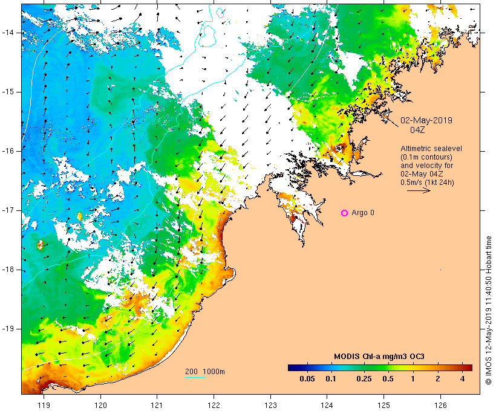
Task: Click longitude label '121'
Action: (157, 405)
